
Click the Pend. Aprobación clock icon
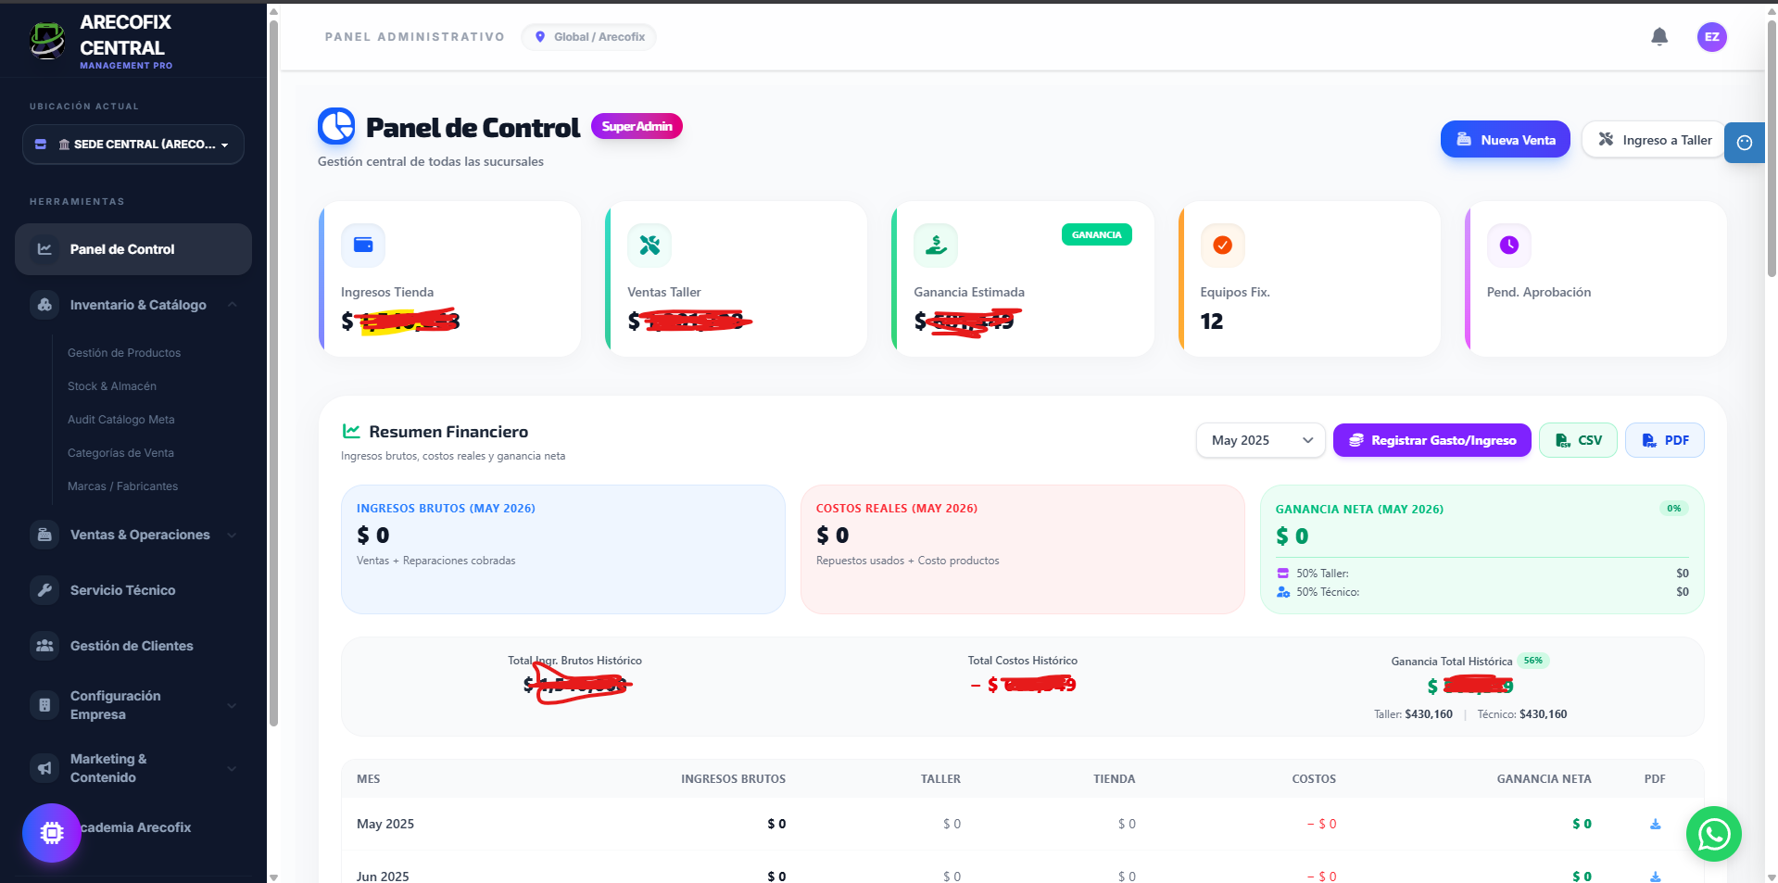(x=1508, y=246)
